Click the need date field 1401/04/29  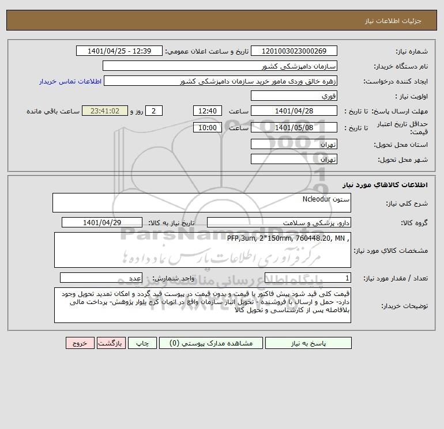(102, 222)
